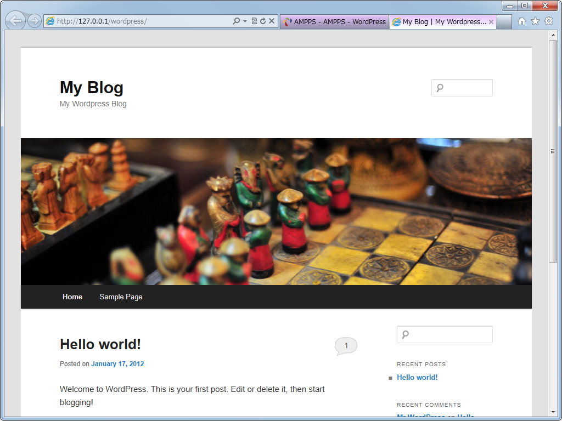The height and width of the screenshot is (421, 562).
Task: Click the My Blog site title
Action: (x=92, y=87)
